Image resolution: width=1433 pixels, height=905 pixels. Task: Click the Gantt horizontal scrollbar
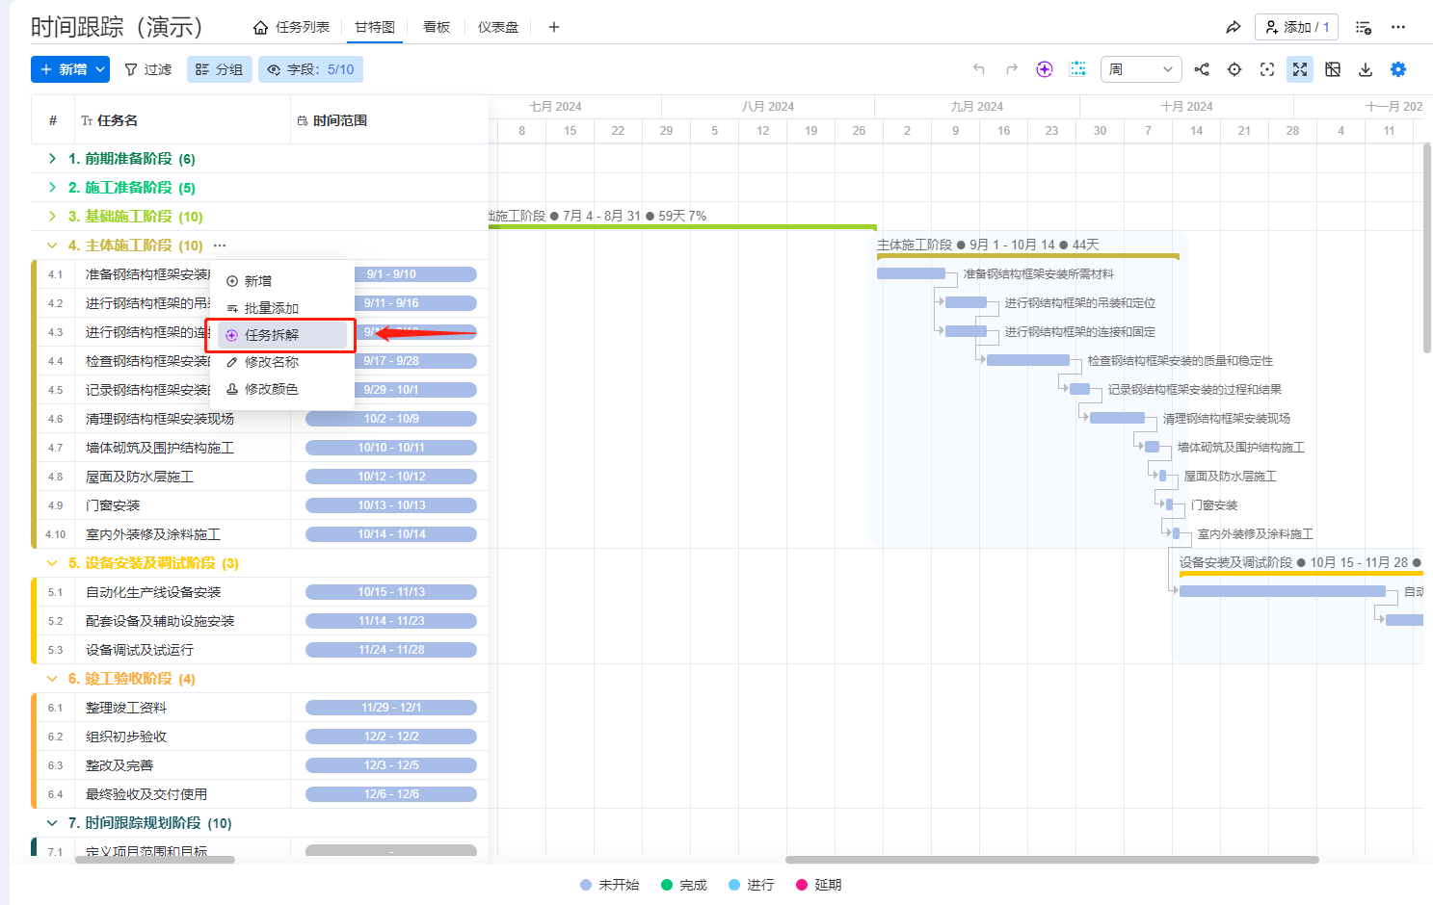click(1052, 860)
